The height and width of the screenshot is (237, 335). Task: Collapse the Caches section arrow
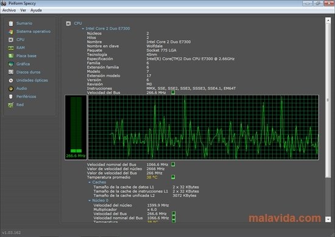[x=90, y=182]
